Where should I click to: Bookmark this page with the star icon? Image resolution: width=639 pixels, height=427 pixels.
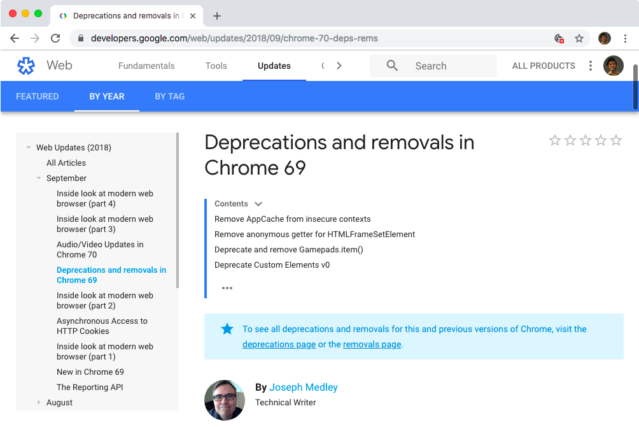[x=580, y=38]
